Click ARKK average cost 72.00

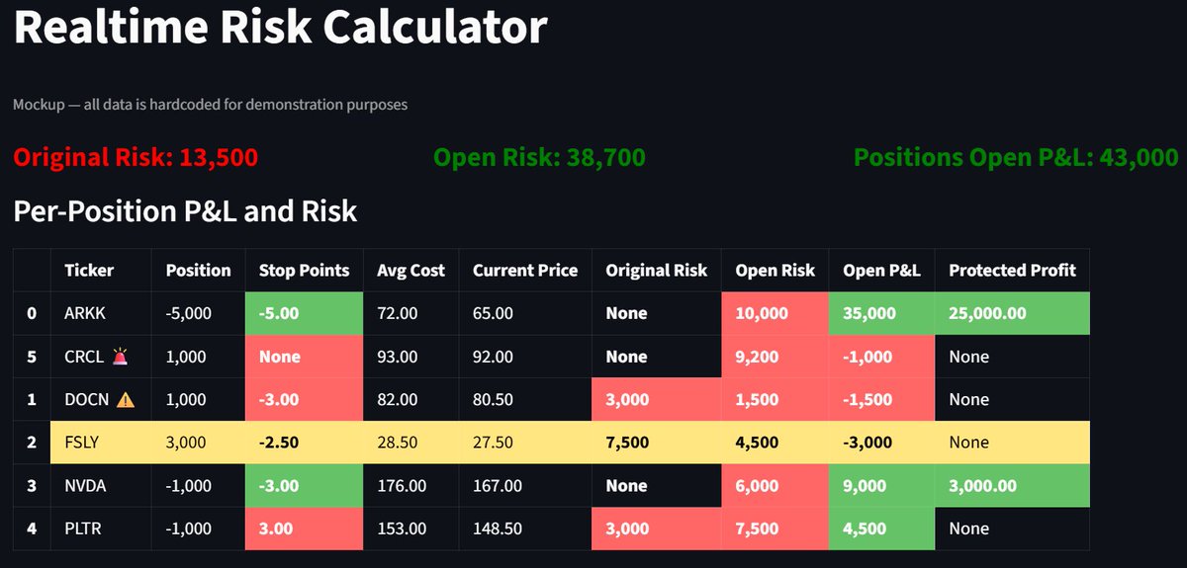click(397, 313)
